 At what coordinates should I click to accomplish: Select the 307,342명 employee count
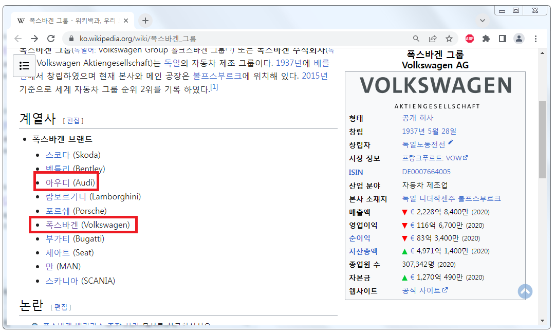coord(429,264)
